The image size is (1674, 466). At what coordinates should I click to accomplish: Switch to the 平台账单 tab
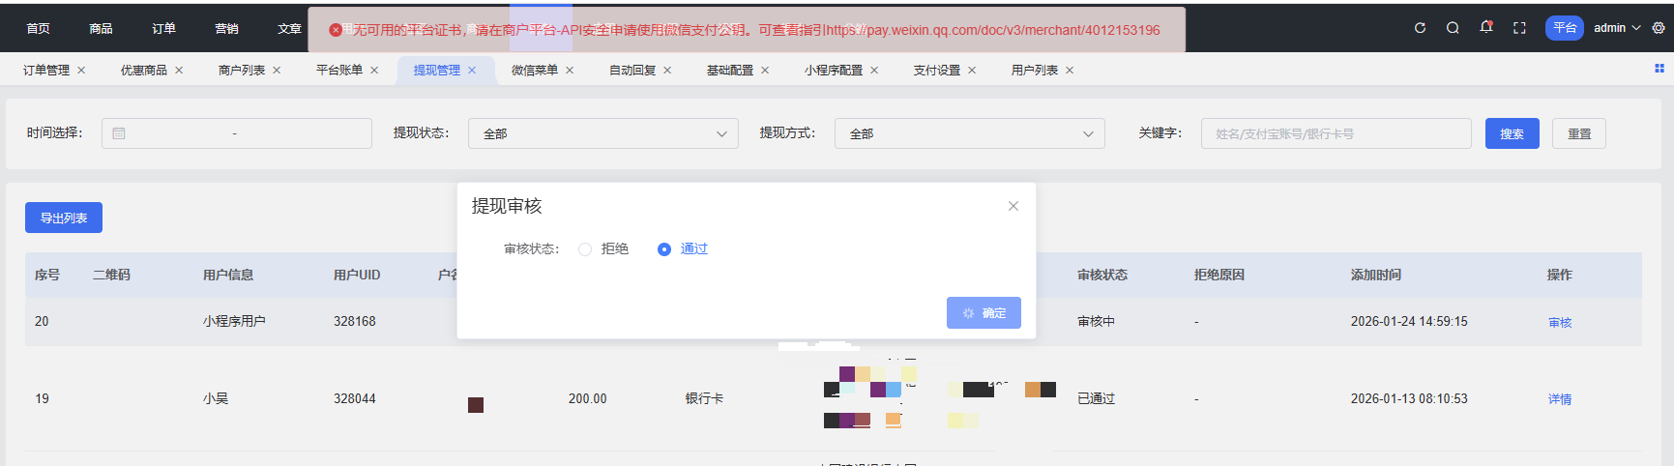click(x=338, y=71)
